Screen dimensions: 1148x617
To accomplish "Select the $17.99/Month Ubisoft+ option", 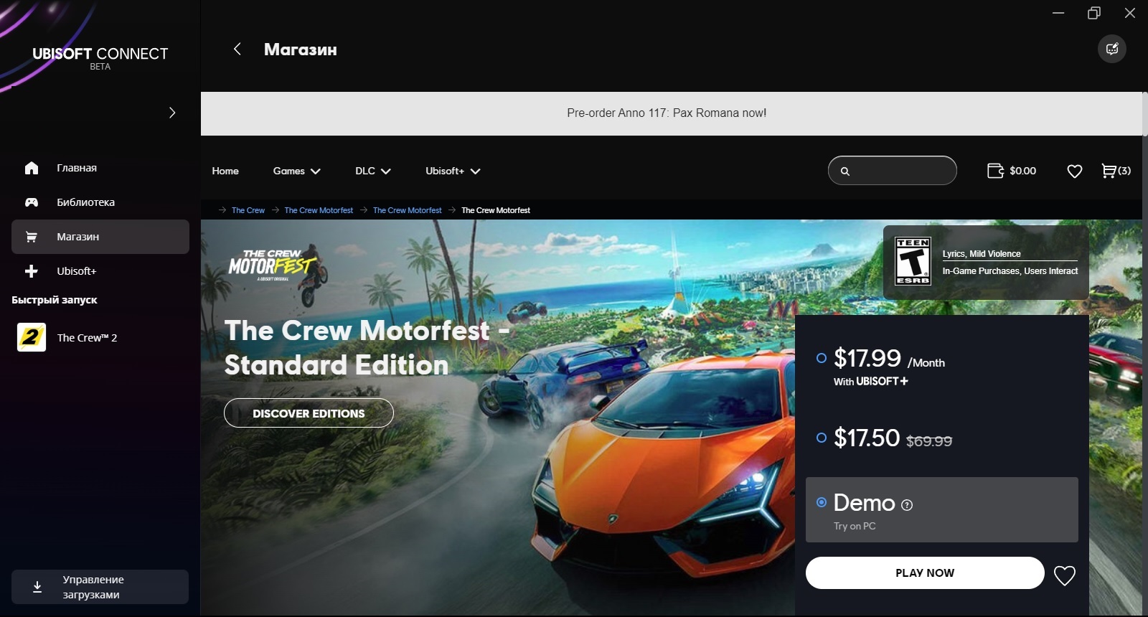I will coord(822,358).
